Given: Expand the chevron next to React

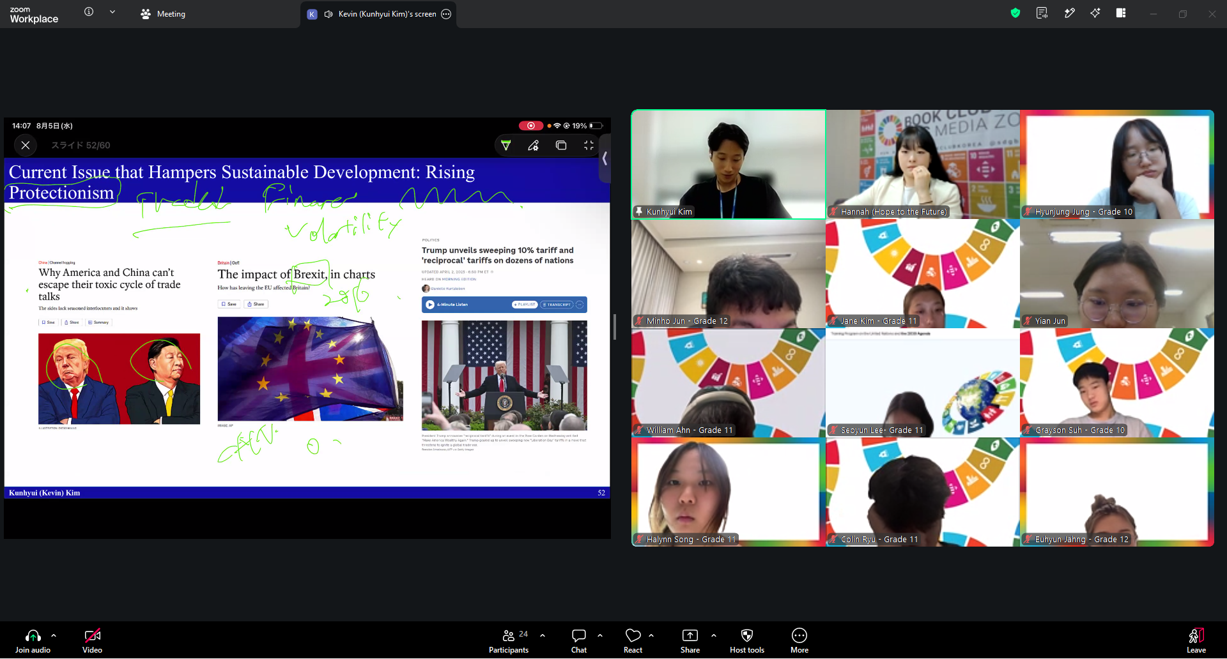Looking at the screenshot, I should [651, 635].
